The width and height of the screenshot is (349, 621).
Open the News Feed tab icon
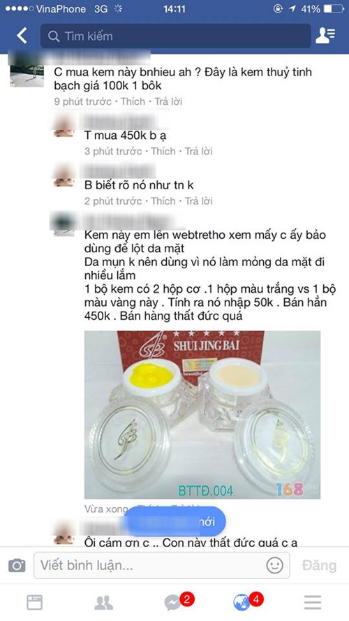tap(34, 603)
